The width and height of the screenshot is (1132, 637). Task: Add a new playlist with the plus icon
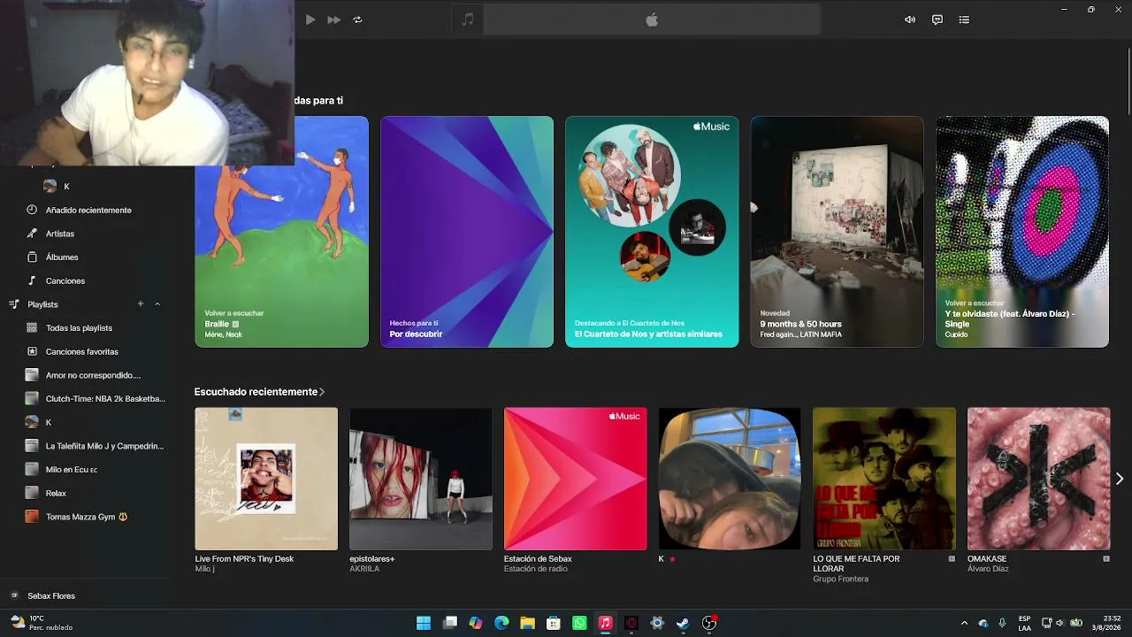click(140, 304)
